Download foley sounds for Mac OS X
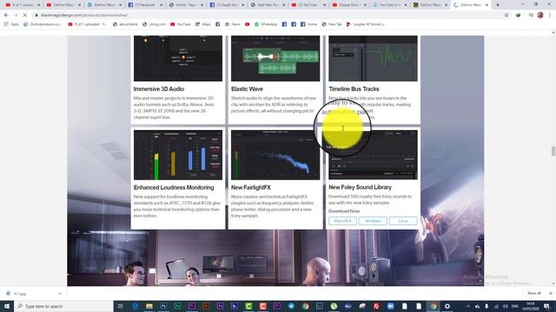This screenshot has height=312, width=556. pyautogui.click(x=342, y=221)
